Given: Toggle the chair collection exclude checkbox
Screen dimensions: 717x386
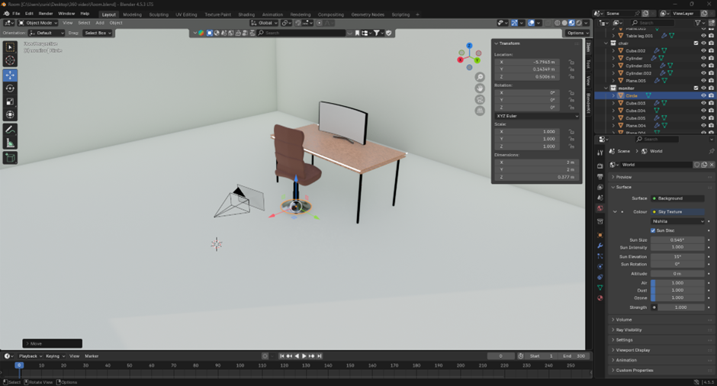Looking at the screenshot, I should pyautogui.click(x=696, y=43).
